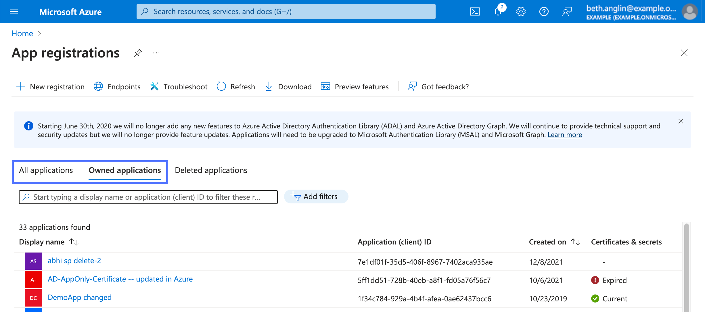Select the Owned applications tab
The width and height of the screenshot is (705, 312).
(125, 170)
